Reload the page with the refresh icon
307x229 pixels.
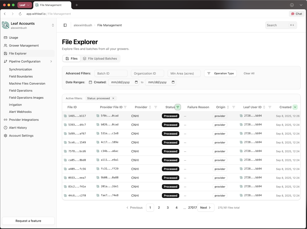point(20,14)
